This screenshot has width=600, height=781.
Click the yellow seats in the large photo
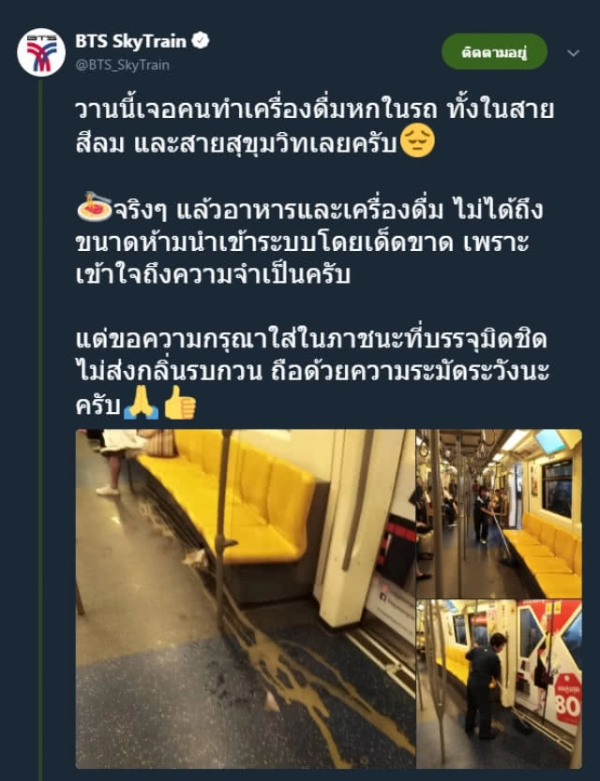pos(234,498)
